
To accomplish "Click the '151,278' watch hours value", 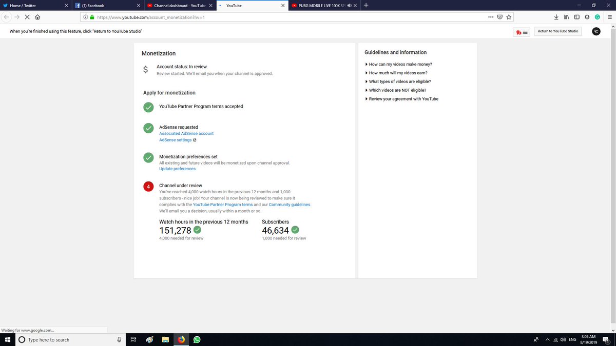I will (x=175, y=230).
